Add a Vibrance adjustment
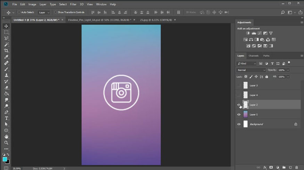 click(271, 33)
